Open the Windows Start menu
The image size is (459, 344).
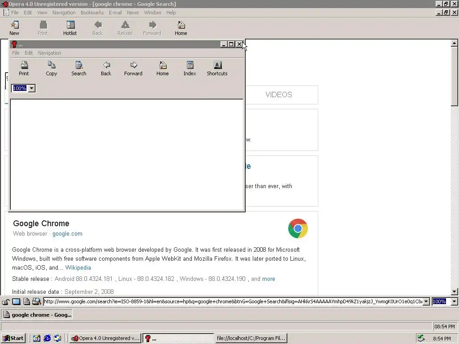(13, 339)
